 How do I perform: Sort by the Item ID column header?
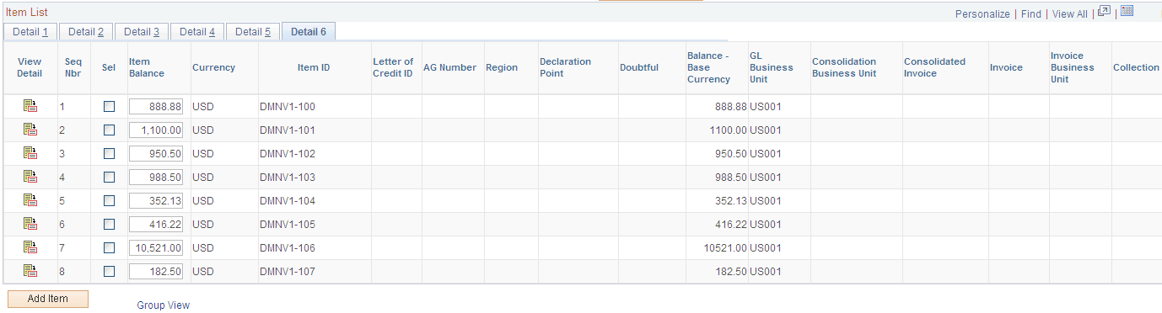[314, 67]
